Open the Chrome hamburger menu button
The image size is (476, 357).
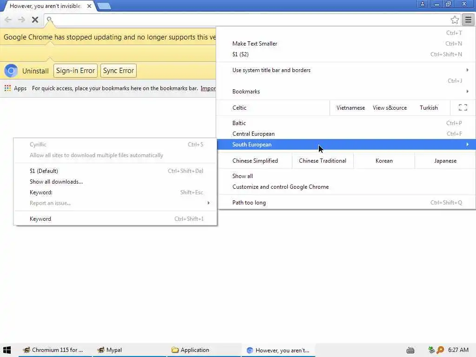[x=468, y=20]
